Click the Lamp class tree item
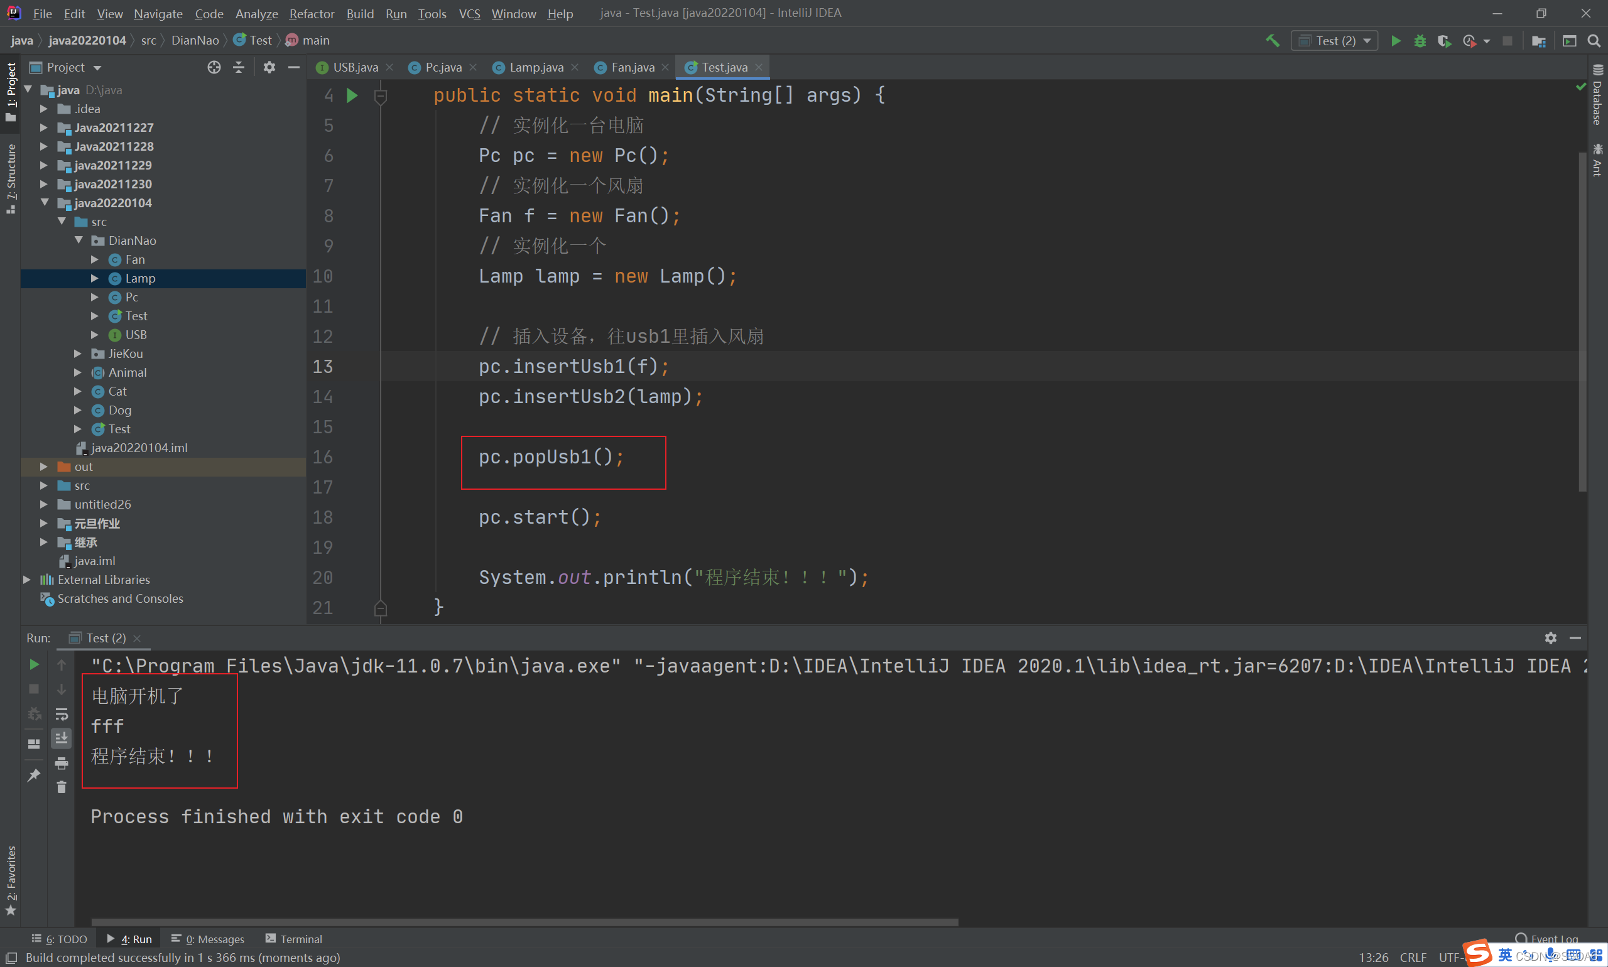 (x=138, y=279)
